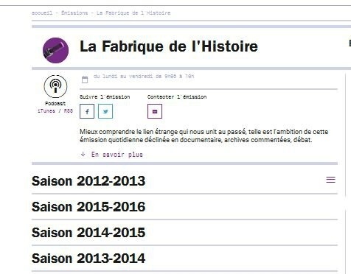Click the Facebook follow icon
The image size is (351, 274).
coord(87,111)
